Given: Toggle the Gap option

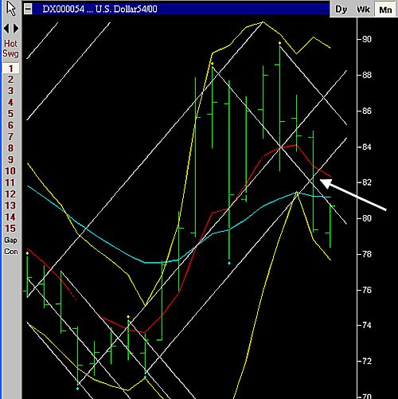Looking at the screenshot, I should 10,241.
